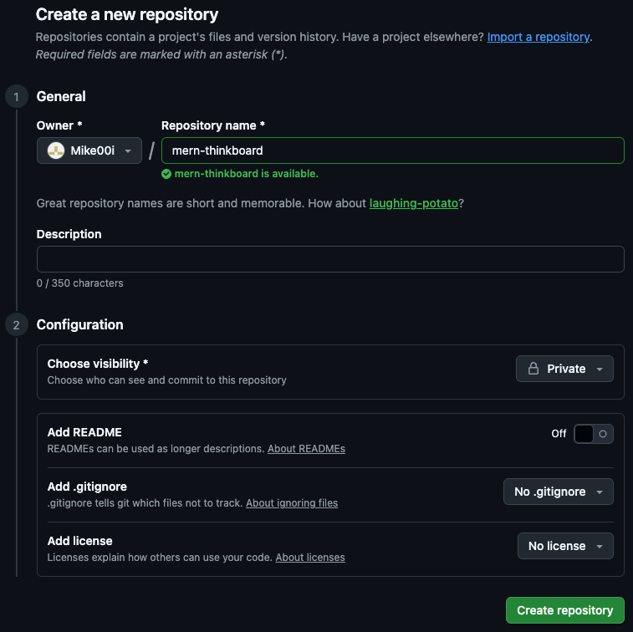Follow the Import a repository link
The width and height of the screenshot is (633, 632).
pyautogui.click(x=539, y=38)
